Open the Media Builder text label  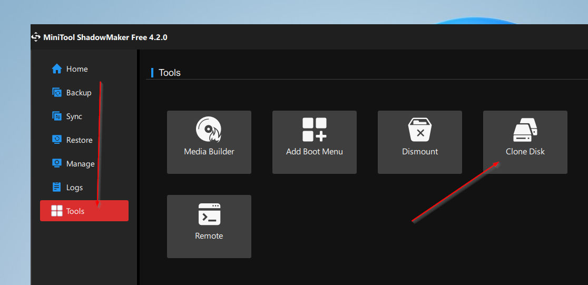209,152
